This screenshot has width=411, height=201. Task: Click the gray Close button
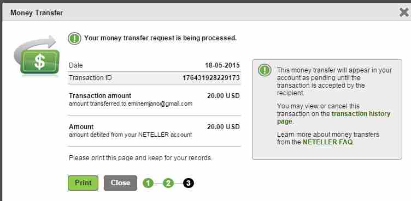(x=120, y=182)
